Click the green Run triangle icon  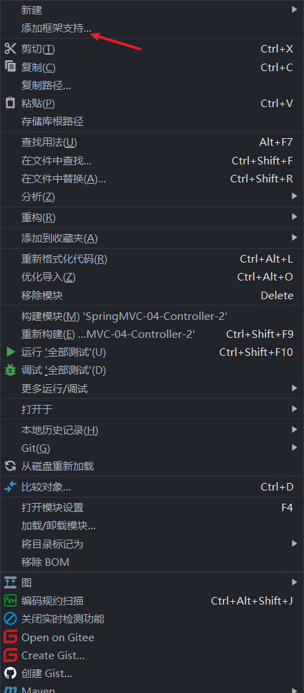click(10, 352)
